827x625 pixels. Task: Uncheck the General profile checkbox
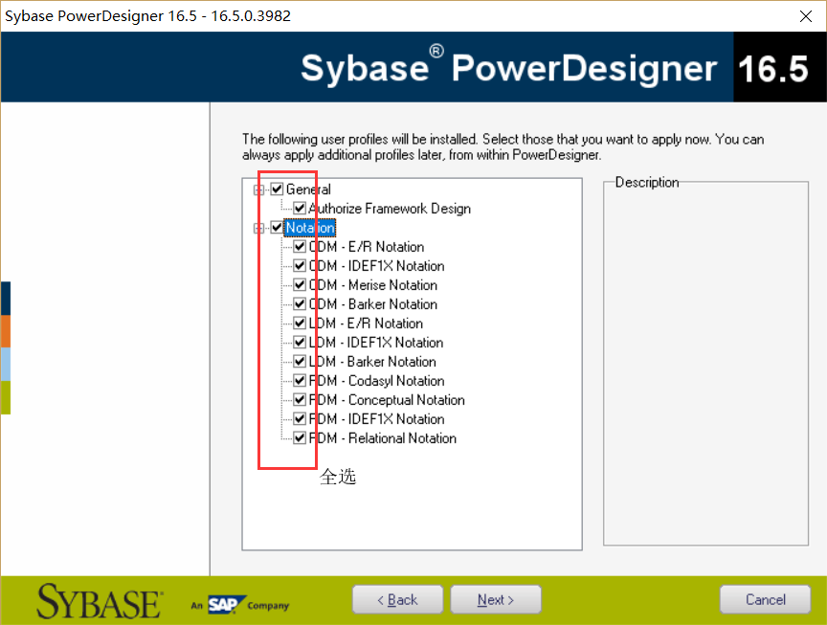coord(277,189)
